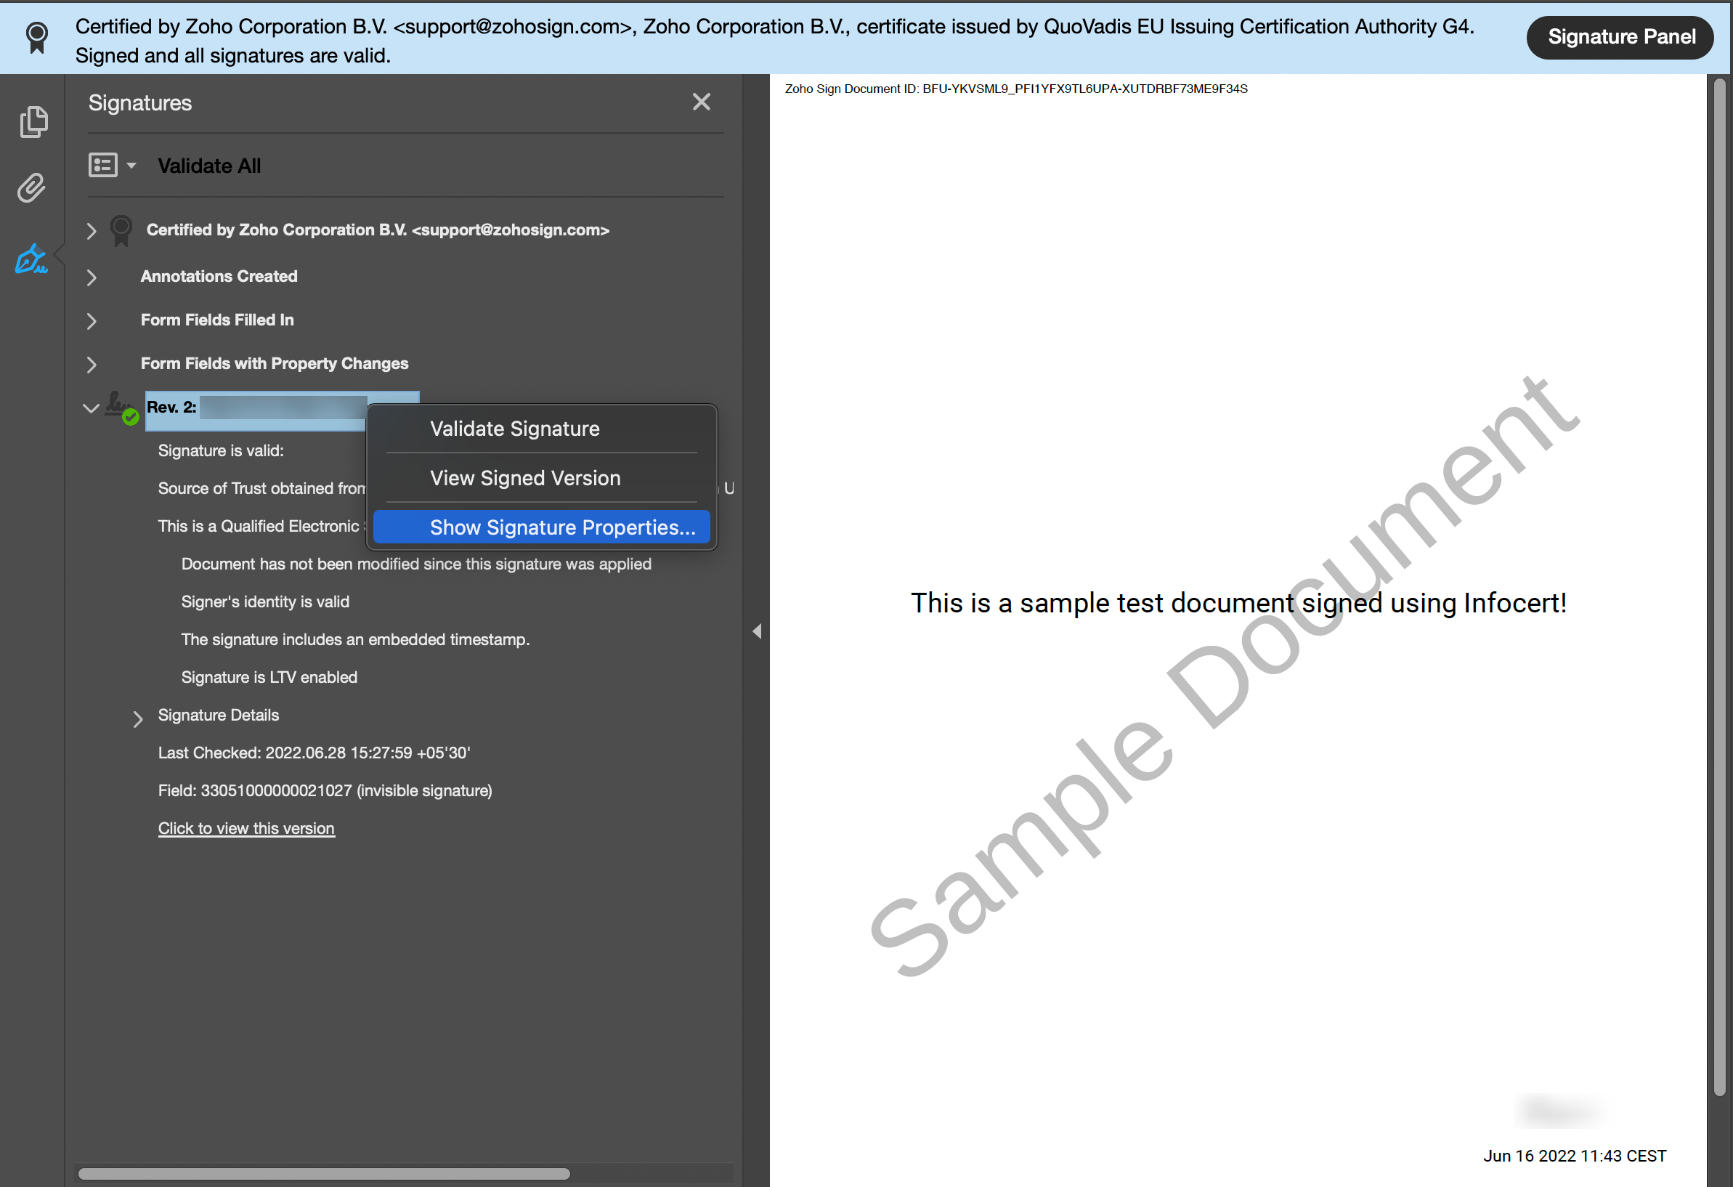The image size is (1733, 1187).
Task: Open the attachments paperclip panel icon
Action: [x=32, y=189]
